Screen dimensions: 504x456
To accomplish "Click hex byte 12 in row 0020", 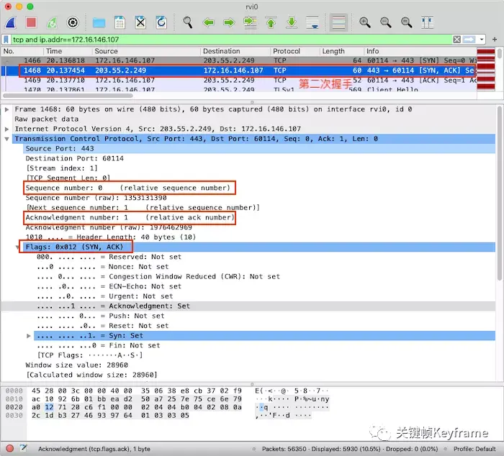I will [49, 407].
